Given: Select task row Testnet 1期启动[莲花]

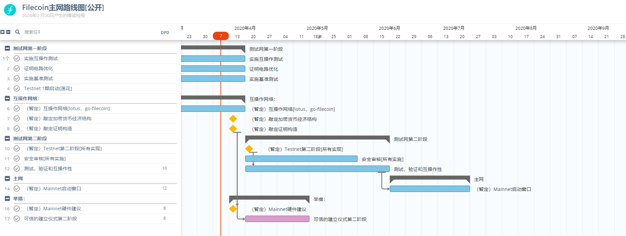Looking at the screenshot, I should pyautogui.click(x=88, y=88).
